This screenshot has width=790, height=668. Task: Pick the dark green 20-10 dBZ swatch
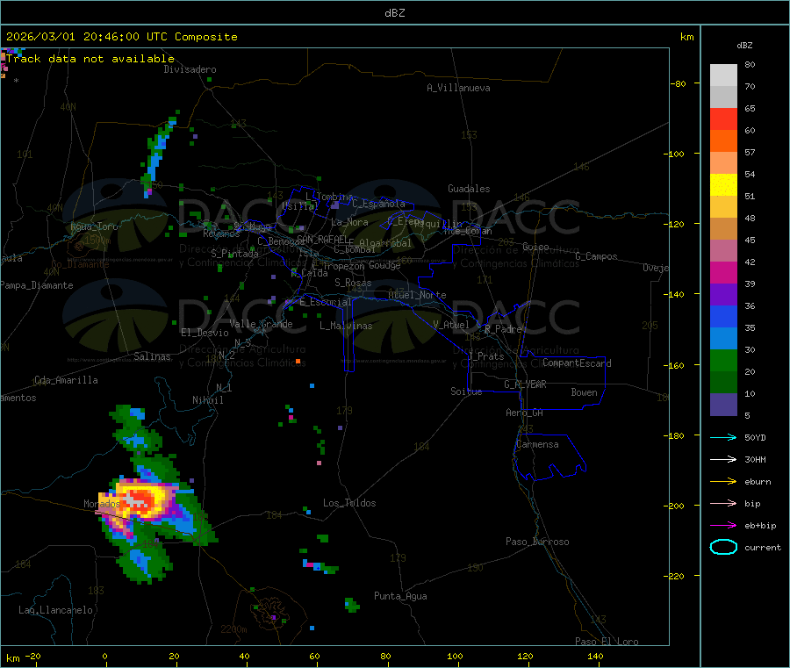(x=723, y=383)
